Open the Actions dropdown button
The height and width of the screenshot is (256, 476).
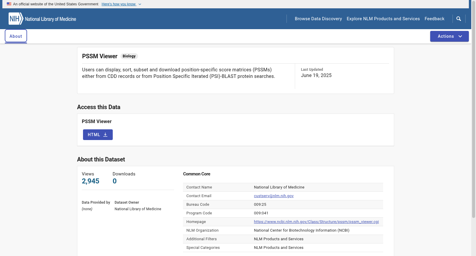(x=449, y=36)
